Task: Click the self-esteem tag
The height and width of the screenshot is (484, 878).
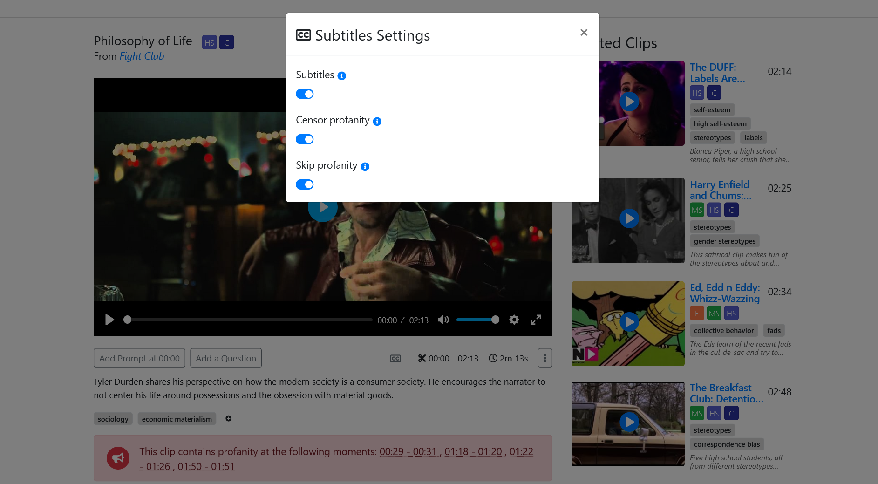Action: [x=712, y=110]
